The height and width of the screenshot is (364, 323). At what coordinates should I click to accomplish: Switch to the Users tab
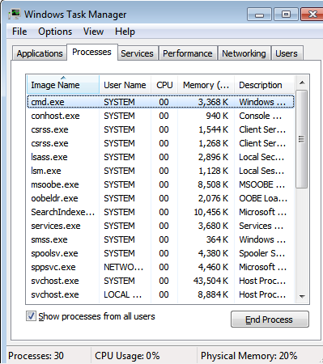(x=287, y=53)
